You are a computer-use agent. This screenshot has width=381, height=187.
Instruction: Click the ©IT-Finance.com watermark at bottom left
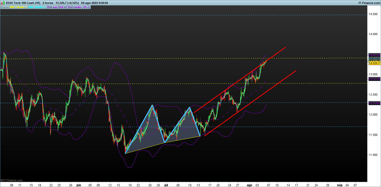pyautogui.click(x=12, y=180)
